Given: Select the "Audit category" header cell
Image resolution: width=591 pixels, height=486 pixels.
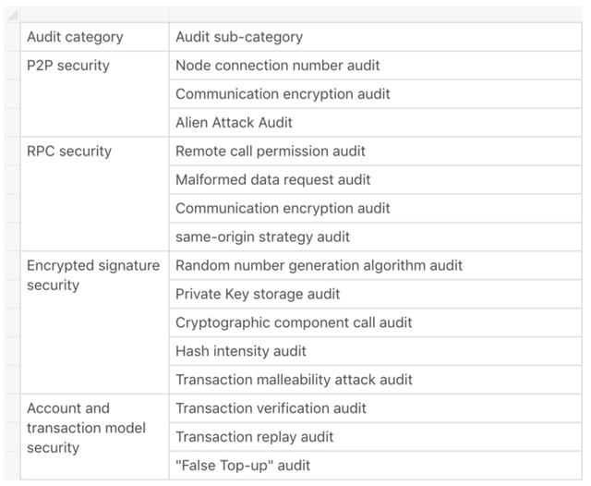Looking at the screenshot, I should [94, 37].
